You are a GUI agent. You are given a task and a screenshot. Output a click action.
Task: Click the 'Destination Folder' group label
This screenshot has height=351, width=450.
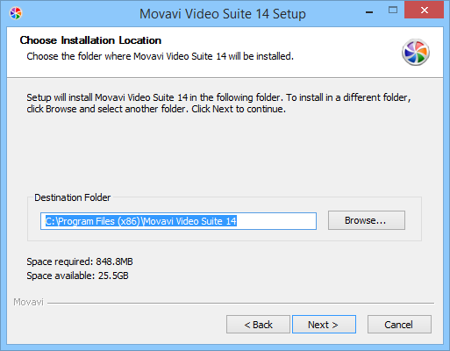pos(73,197)
